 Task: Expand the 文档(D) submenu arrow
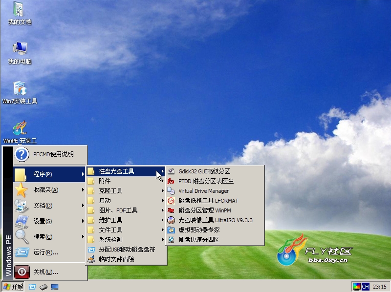(x=83, y=206)
